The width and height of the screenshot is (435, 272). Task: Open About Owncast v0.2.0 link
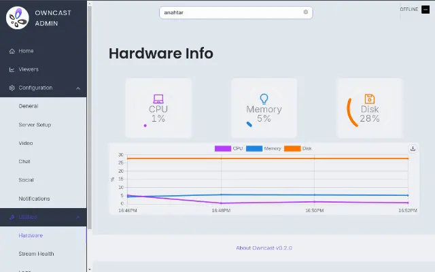click(264, 248)
